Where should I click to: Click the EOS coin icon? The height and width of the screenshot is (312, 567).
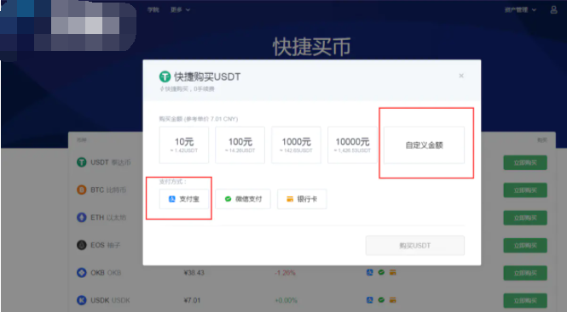(x=82, y=246)
